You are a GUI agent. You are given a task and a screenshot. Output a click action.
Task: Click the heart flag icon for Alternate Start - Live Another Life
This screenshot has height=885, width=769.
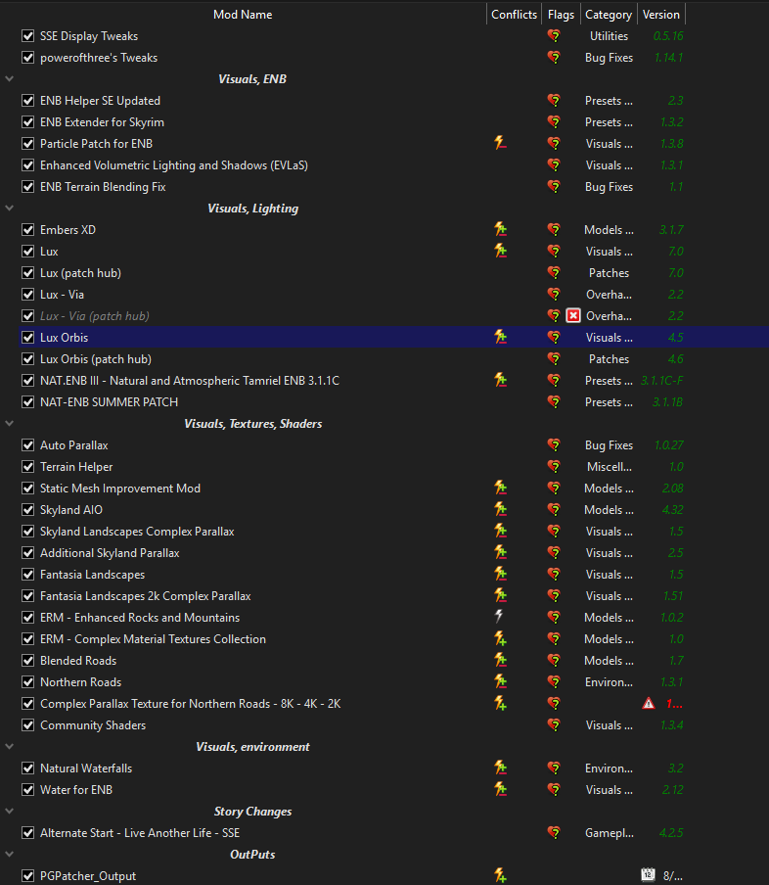pos(554,833)
